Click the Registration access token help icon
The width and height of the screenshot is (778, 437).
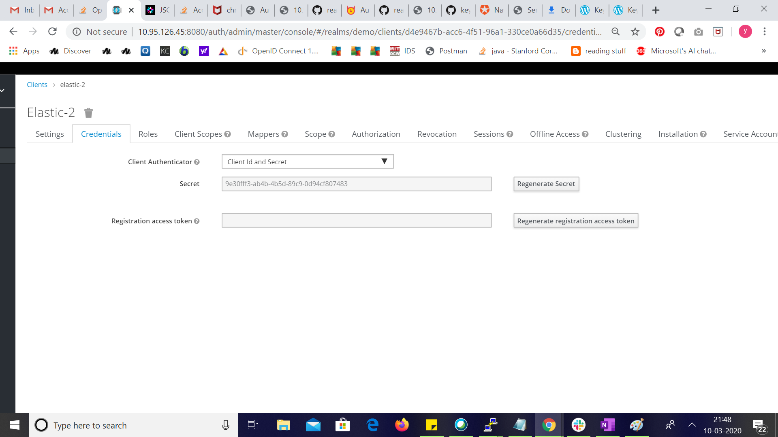tap(197, 221)
